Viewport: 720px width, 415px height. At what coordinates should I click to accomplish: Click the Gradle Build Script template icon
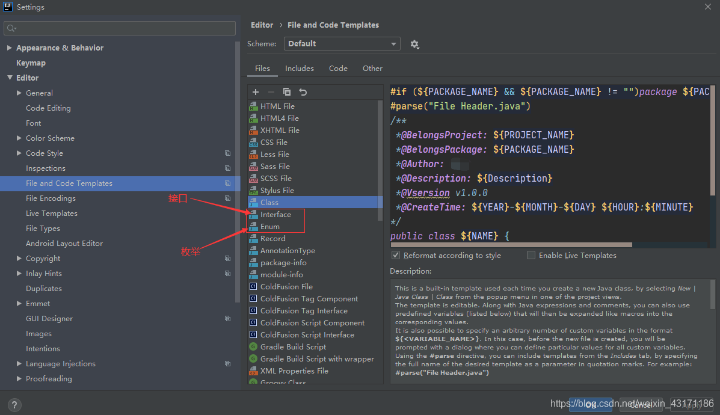click(253, 346)
